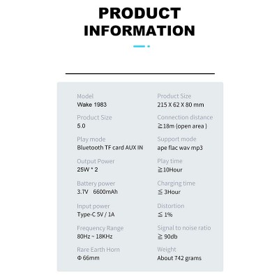Screen dimensions: 279x279
Task: Click the PRODUCT INFORMATION heading
Action: (139, 22)
